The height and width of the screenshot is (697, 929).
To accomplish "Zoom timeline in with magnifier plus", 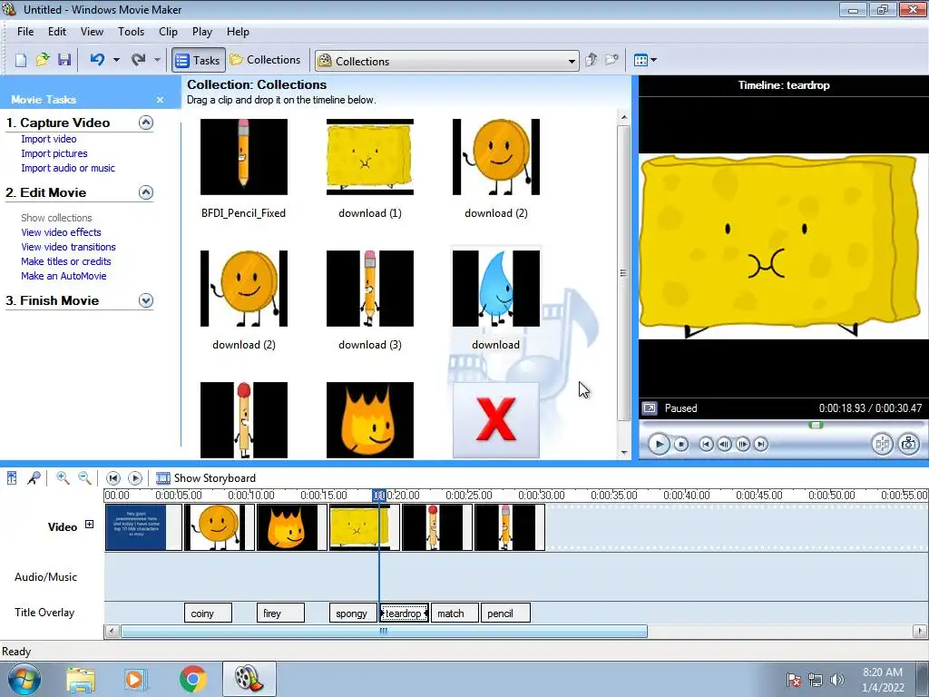I will click(x=63, y=477).
